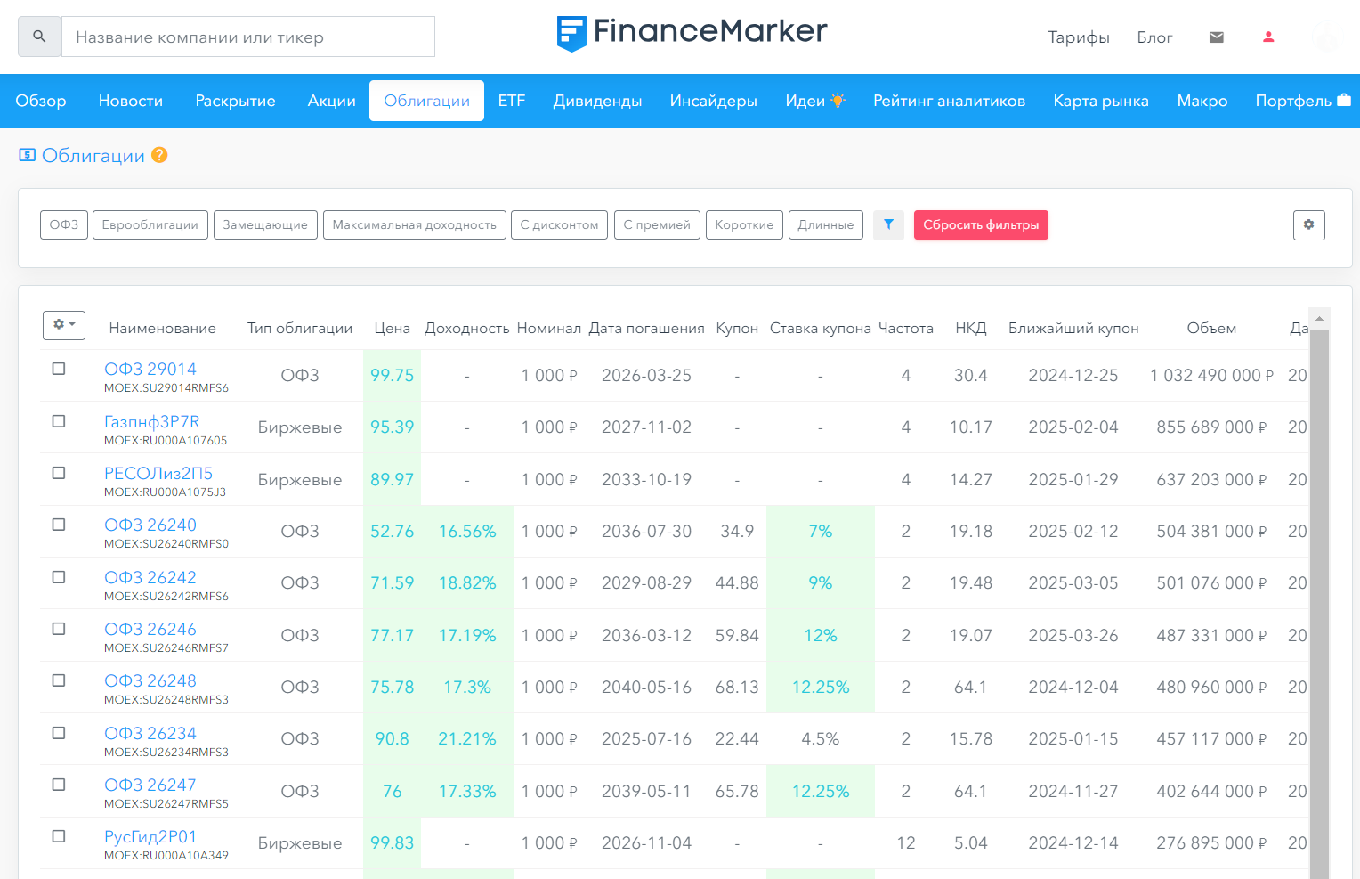This screenshot has width=1360, height=879.
Task: Go to the Новости tab
Action: [x=131, y=101]
